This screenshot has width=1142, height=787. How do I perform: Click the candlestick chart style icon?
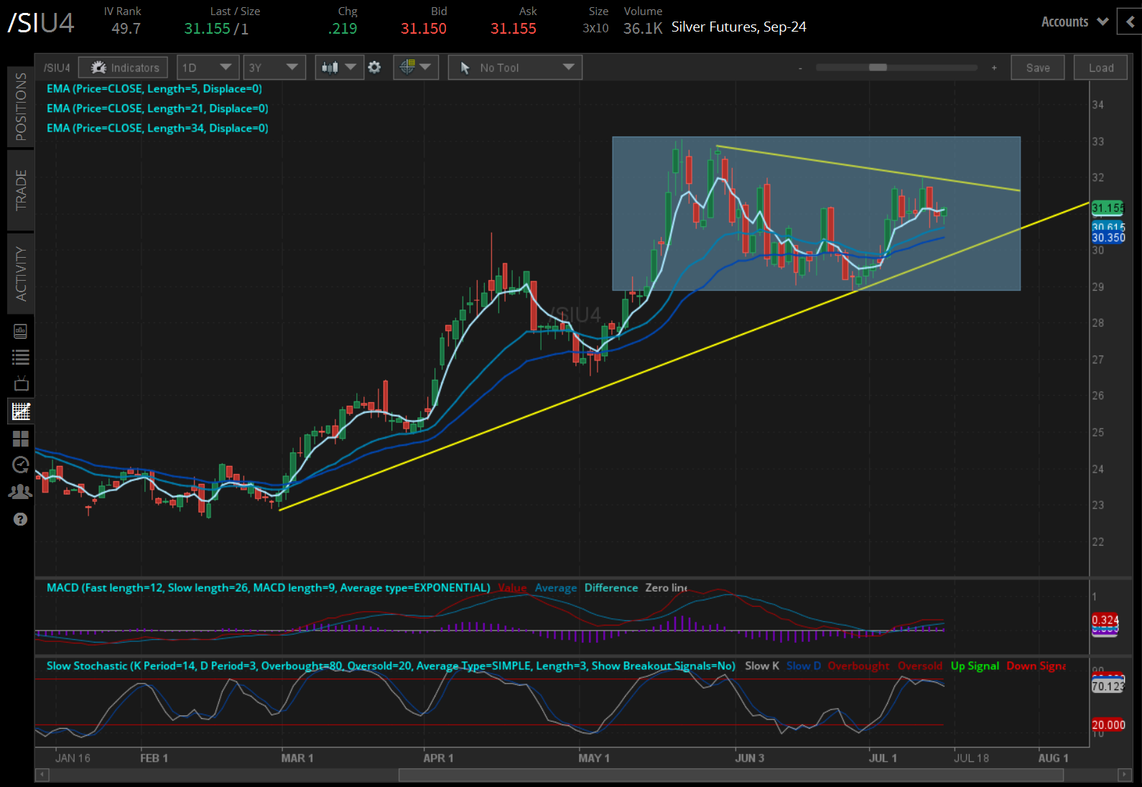[x=330, y=67]
